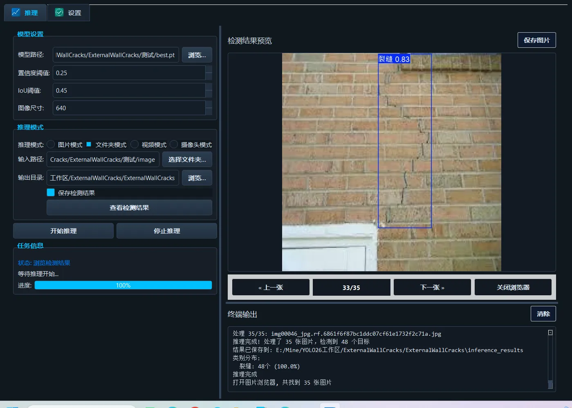Click the terminal output scrollbar
The image size is (572, 408).
pyautogui.click(x=550, y=359)
